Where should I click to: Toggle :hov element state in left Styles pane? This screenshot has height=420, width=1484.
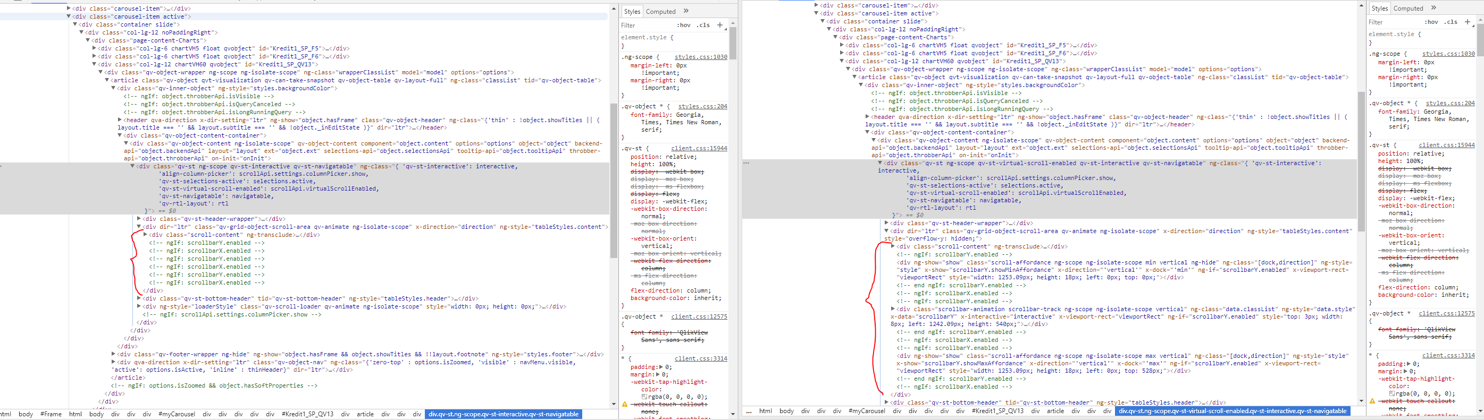point(684,25)
